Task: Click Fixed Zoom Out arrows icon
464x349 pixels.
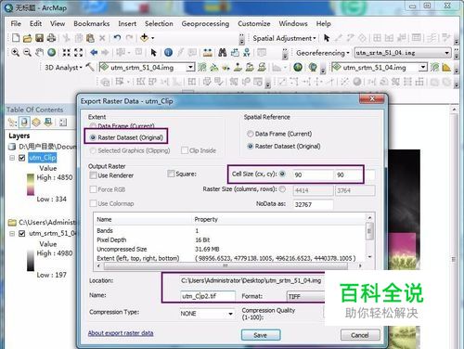Action: point(78,52)
